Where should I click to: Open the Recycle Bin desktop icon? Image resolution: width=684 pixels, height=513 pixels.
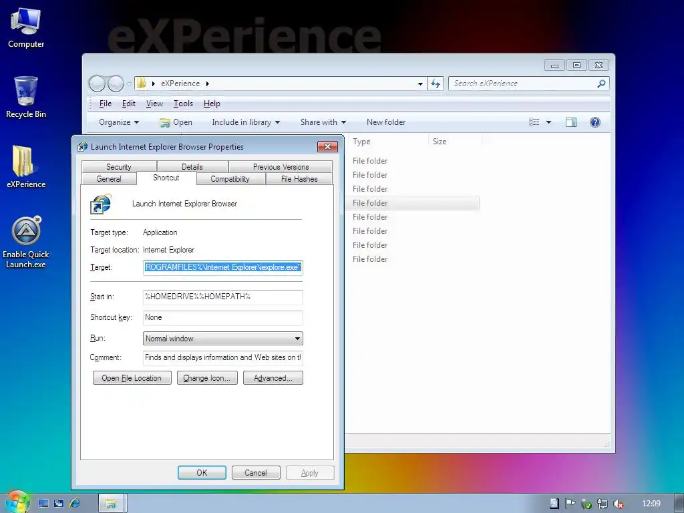tap(26, 98)
